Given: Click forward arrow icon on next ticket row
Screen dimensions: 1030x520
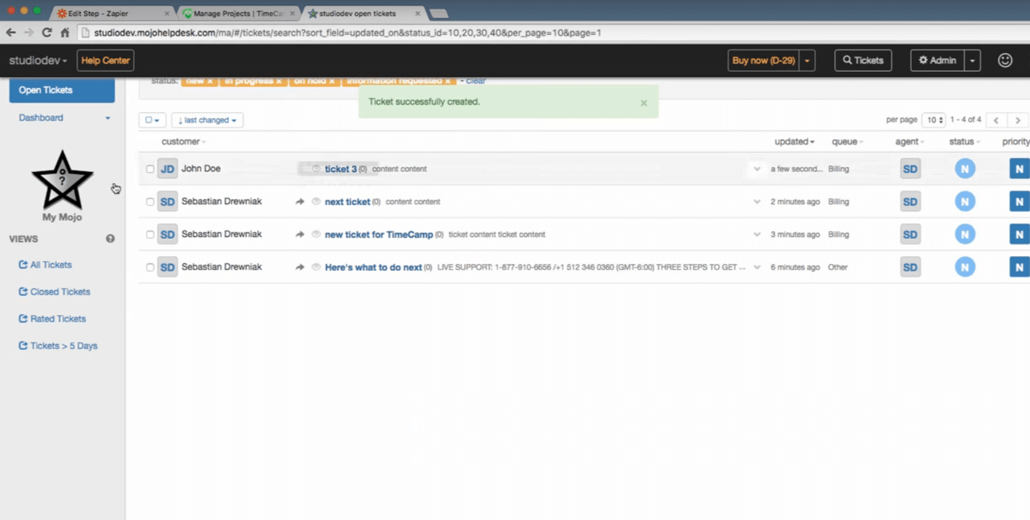Looking at the screenshot, I should [x=299, y=202].
